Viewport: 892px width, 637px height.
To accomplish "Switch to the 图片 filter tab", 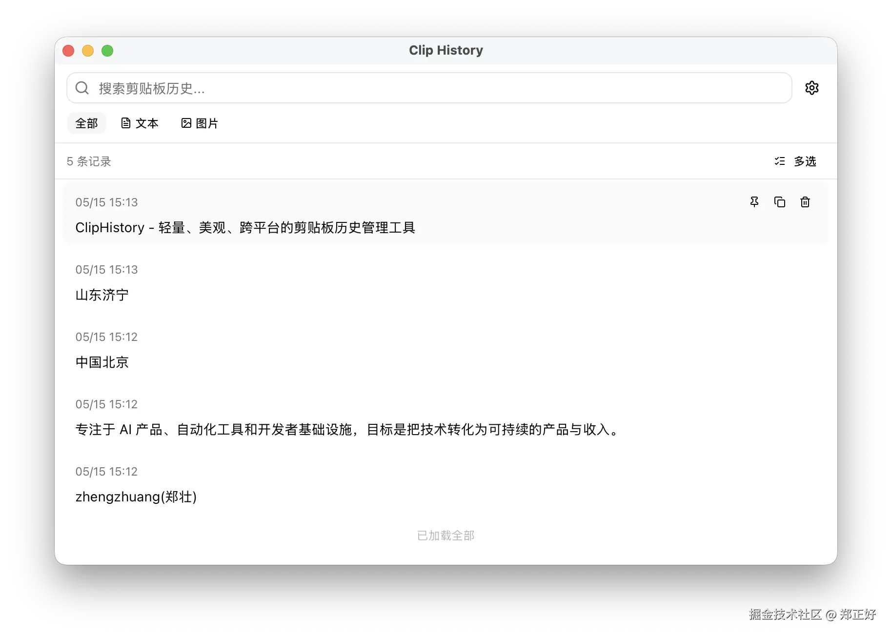I will (200, 123).
